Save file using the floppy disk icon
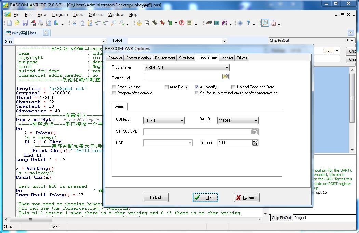Image resolution: width=359 pixels, height=233 pixels. (x=25, y=23)
